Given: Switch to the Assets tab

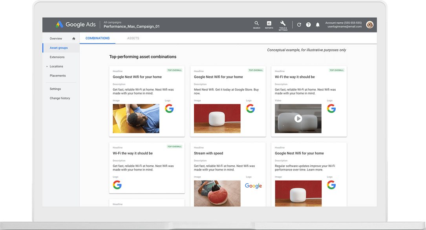Looking at the screenshot, I should click(x=133, y=38).
